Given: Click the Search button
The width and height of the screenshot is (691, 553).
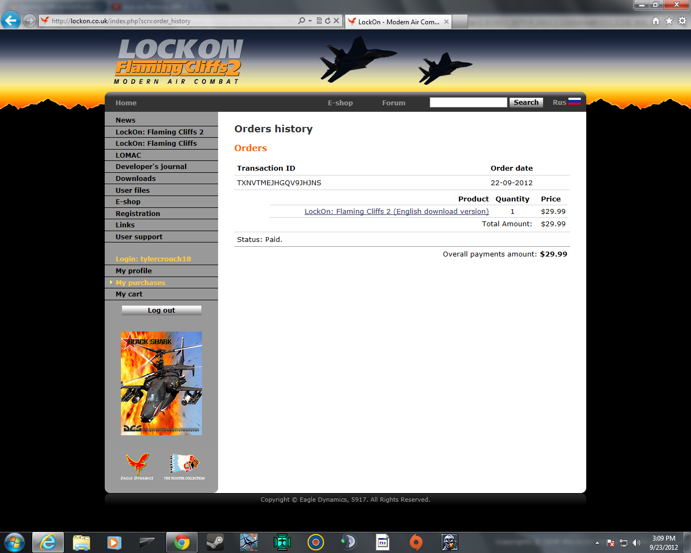Looking at the screenshot, I should [x=526, y=102].
